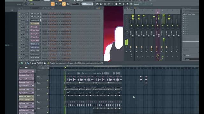Toggle Track 2 mute dot in playlist
Viewport: 204px width, 114px height.
tap(47, 81)
